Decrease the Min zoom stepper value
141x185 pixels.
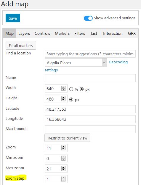click(x=63, y=159)
